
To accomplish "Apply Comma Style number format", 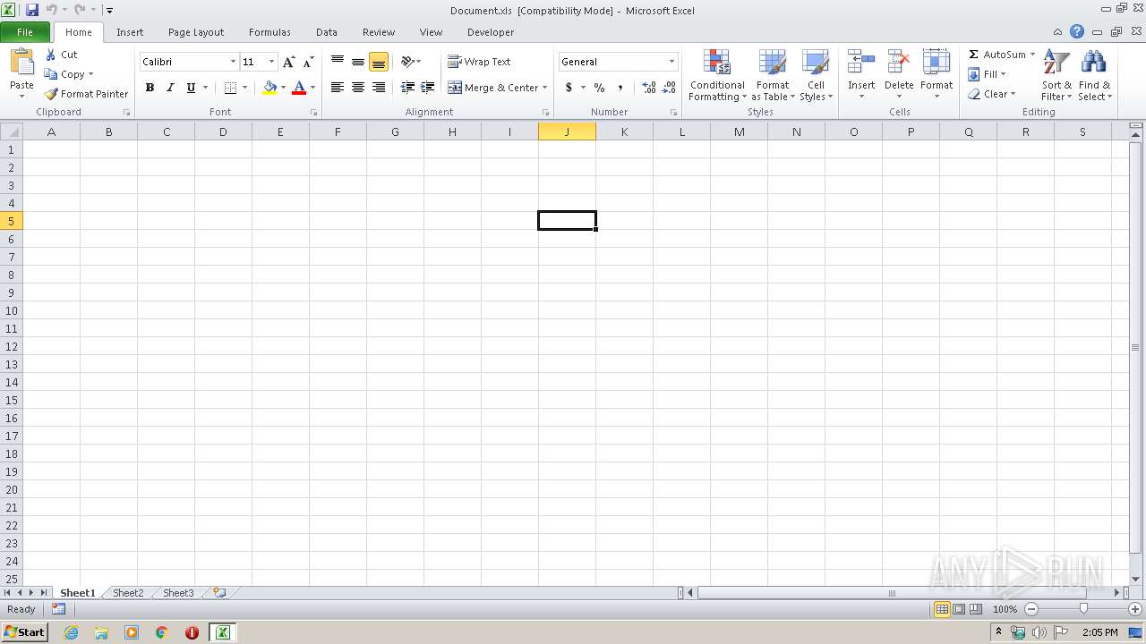I will pos(620,88).
